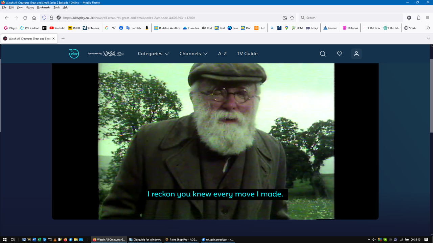
Task: Open the Translate bookmark
Action: [x=134, y=28]
